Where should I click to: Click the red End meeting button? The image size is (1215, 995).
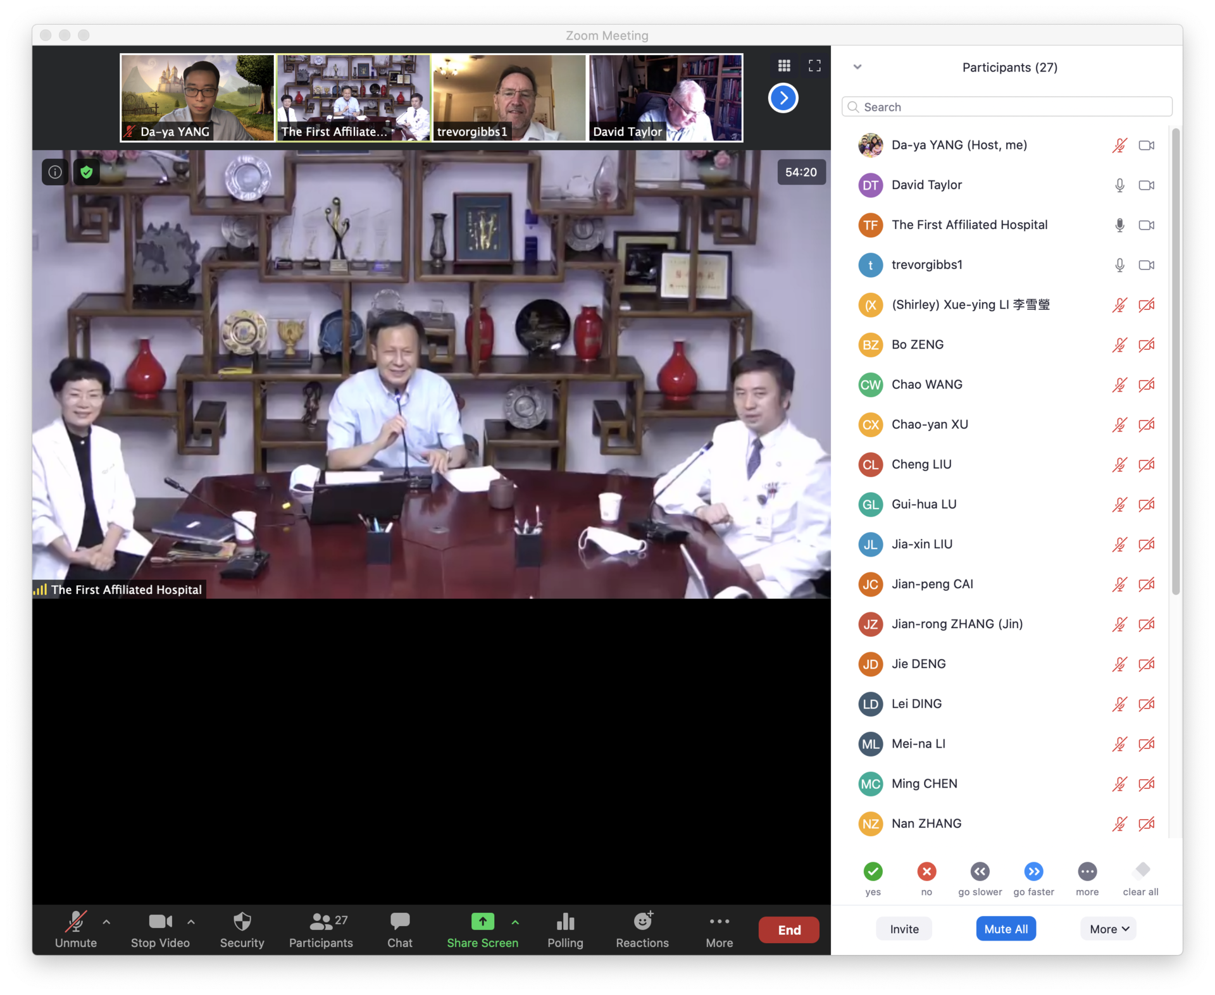click(789, 929)
